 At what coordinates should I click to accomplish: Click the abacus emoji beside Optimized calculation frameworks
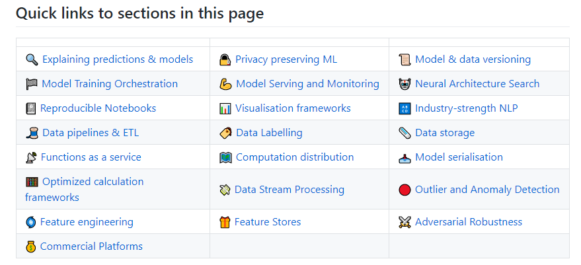(x=32, y=182)
